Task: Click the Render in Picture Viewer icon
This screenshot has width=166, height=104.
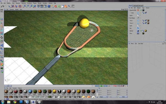Action: click(x=41, y=6)
